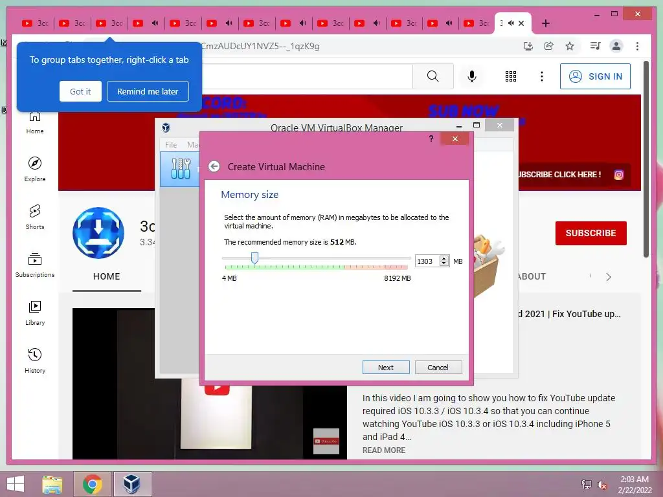The height and width of the screenshot is (497, 663).
Task: Click the back arrow in Create Virtual Machine
Action: point(214,166)
